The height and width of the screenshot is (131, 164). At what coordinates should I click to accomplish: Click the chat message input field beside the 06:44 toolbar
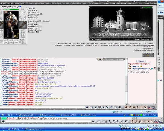[x=42, y=107]
